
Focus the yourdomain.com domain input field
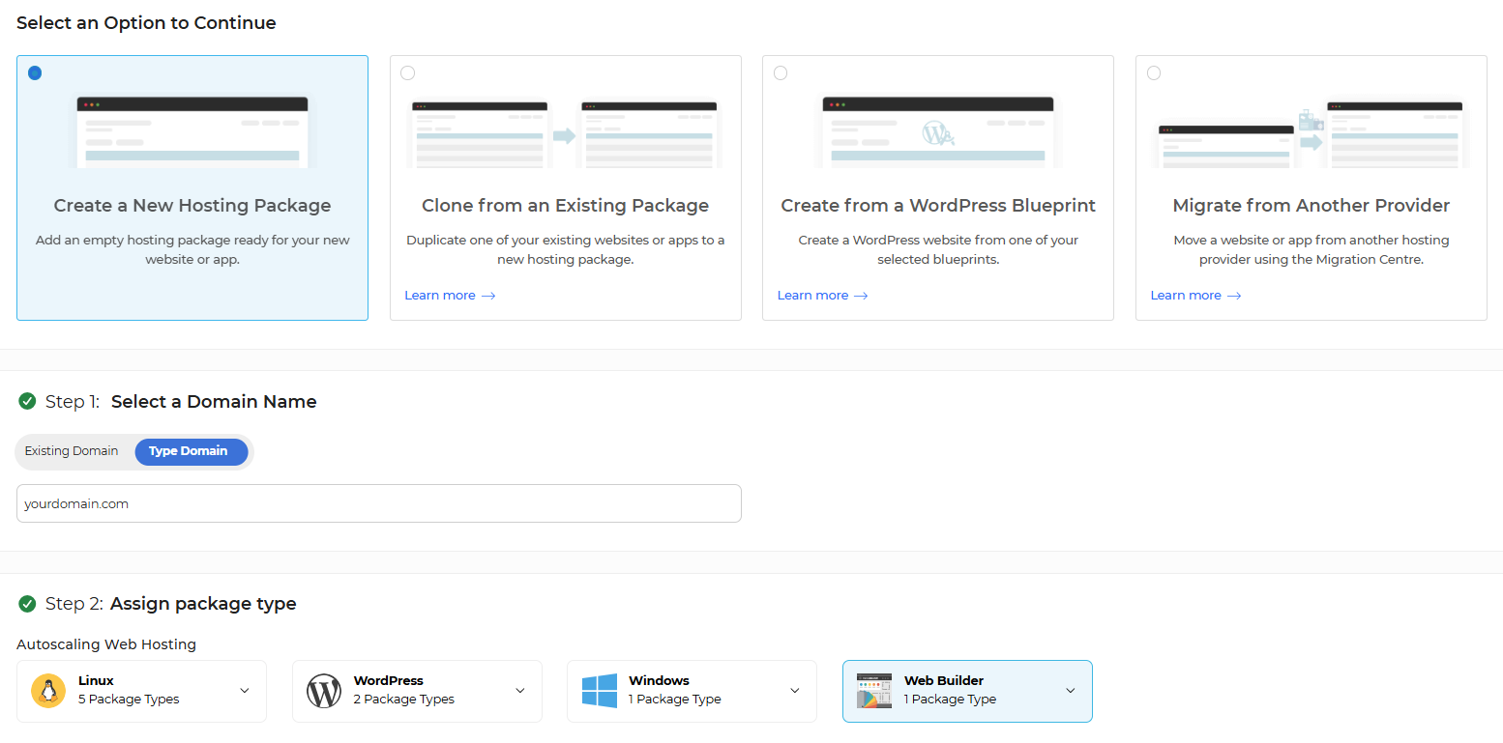379,503
